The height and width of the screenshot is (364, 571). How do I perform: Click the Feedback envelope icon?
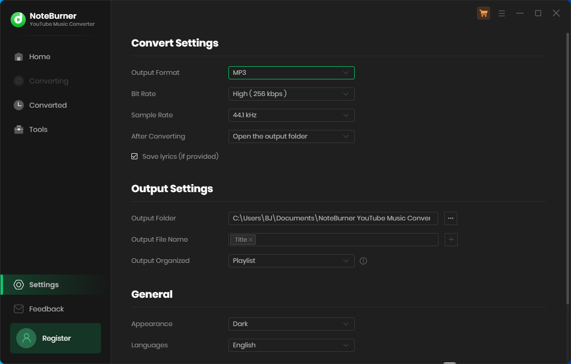click(x=19, y=308)
